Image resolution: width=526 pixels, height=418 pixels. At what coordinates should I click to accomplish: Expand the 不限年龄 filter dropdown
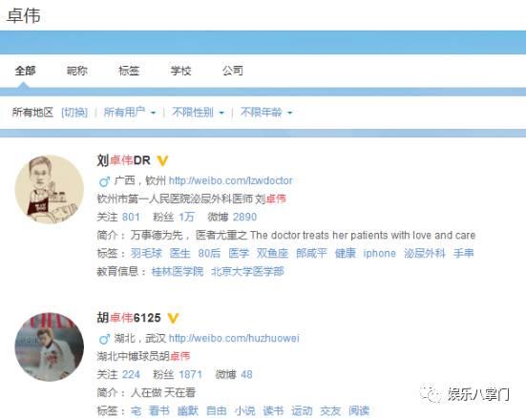[x=266, y=112]
